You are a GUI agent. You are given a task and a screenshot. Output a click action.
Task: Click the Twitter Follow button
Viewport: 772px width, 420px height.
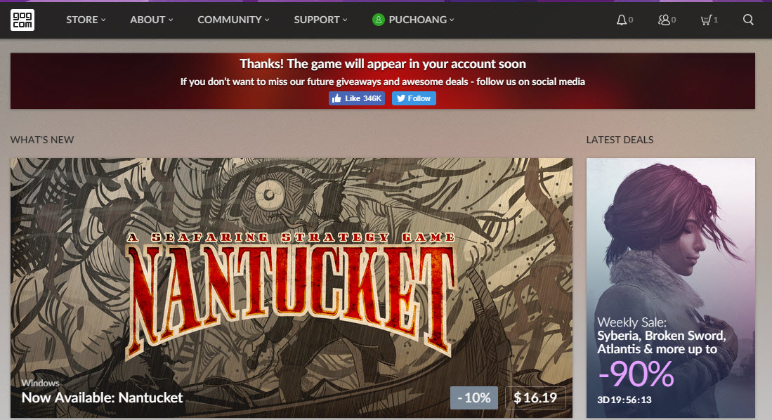click(414, 98)
